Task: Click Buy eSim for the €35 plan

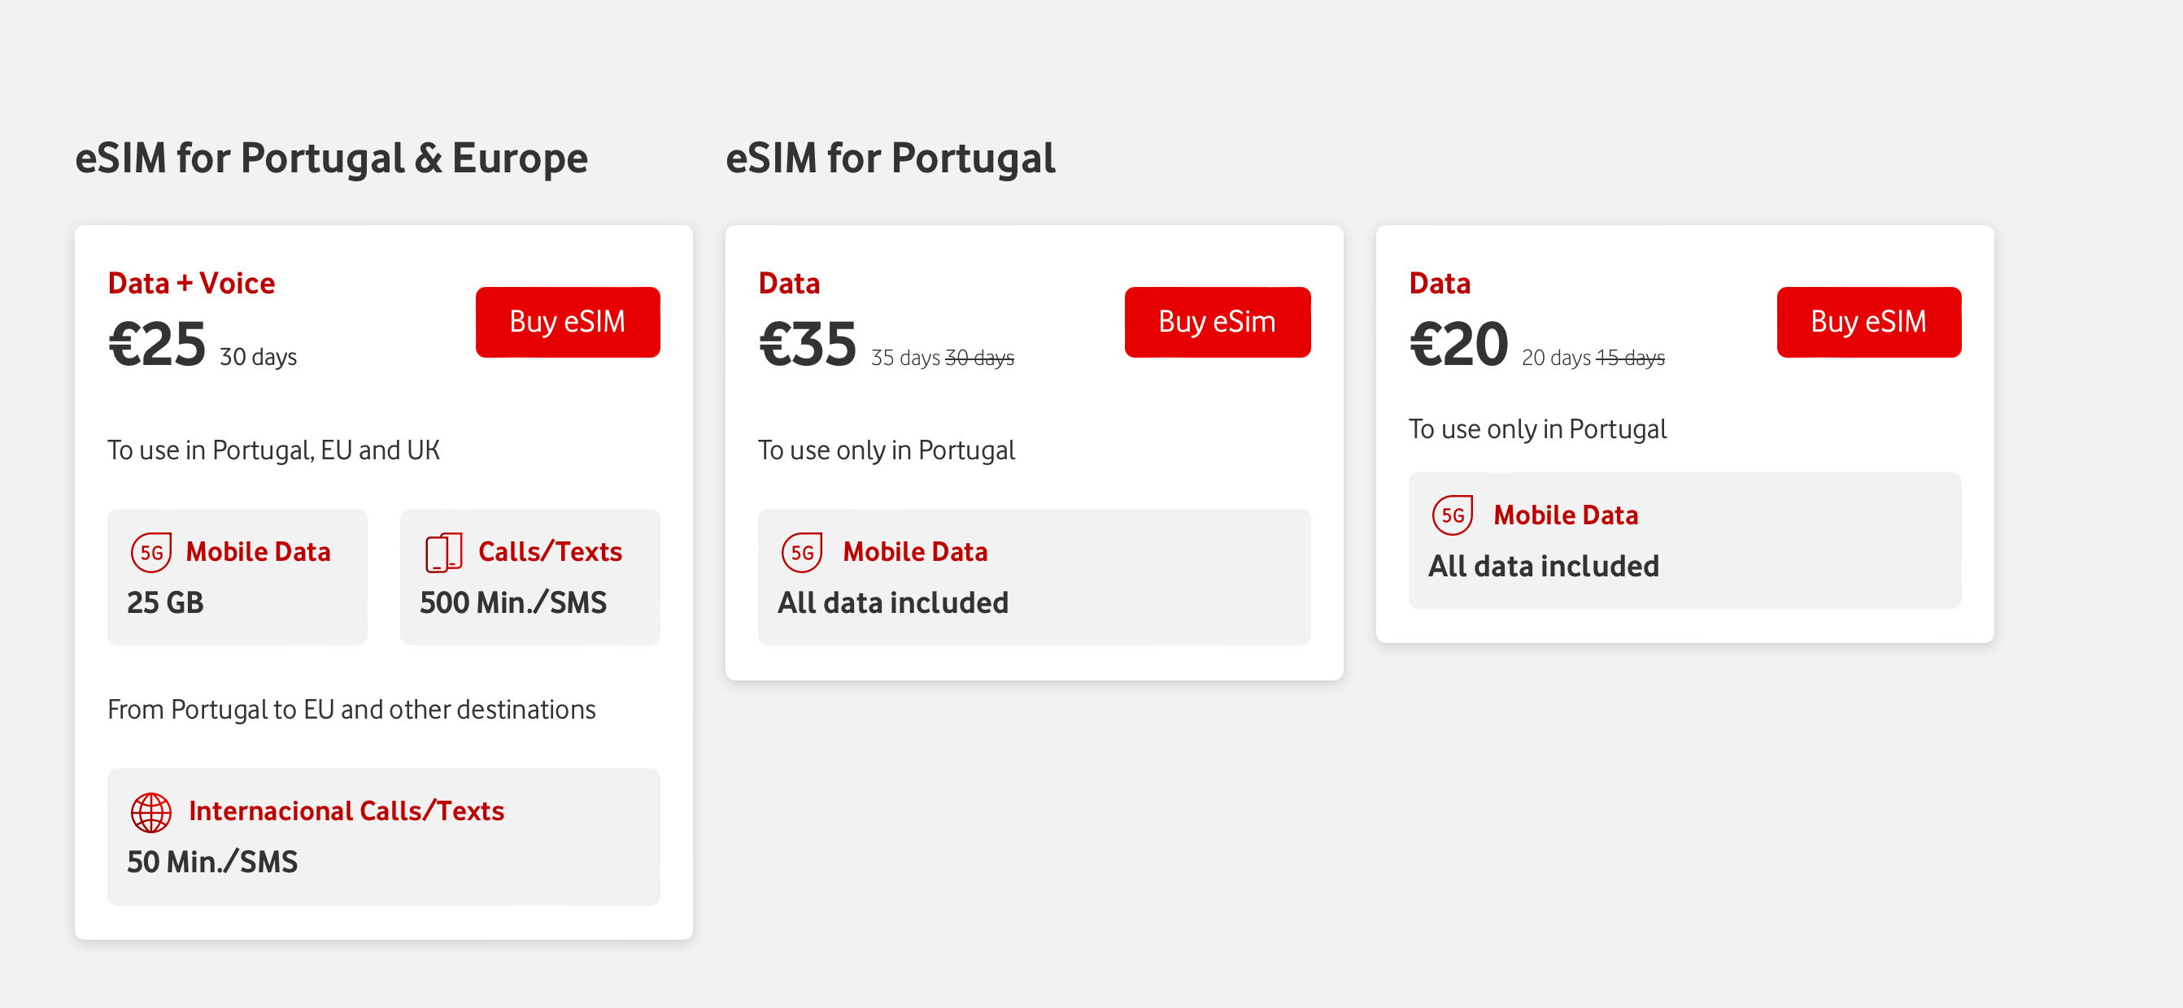Action: (x=1217, y=322)
